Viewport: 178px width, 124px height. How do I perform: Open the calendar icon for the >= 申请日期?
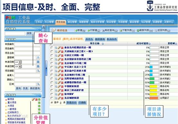38,62
